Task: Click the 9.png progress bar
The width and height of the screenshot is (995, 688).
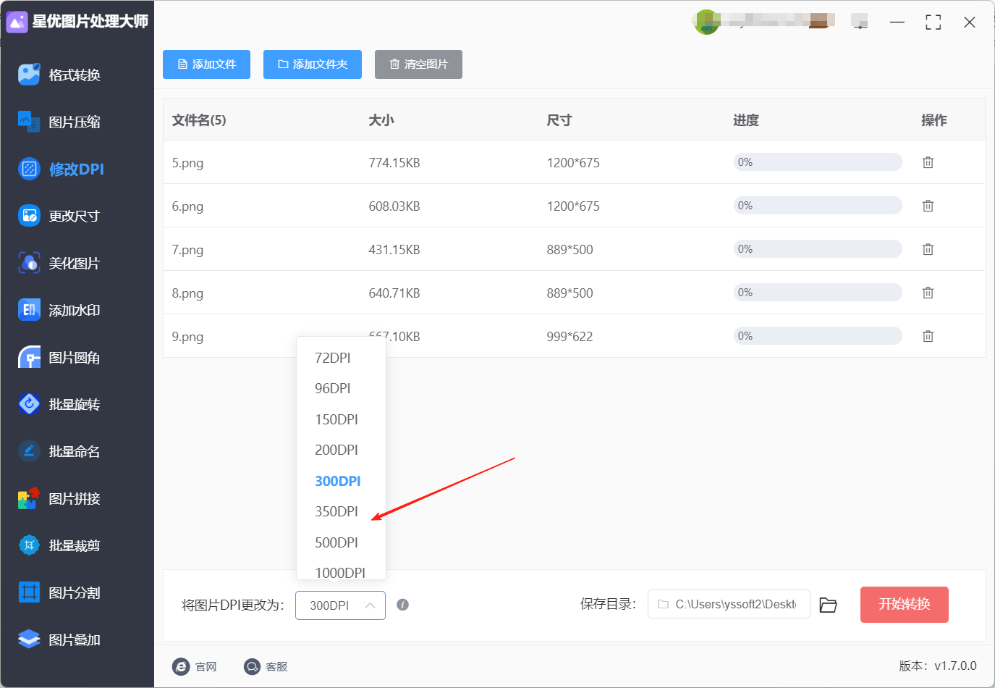Action: tap(818, 336)
